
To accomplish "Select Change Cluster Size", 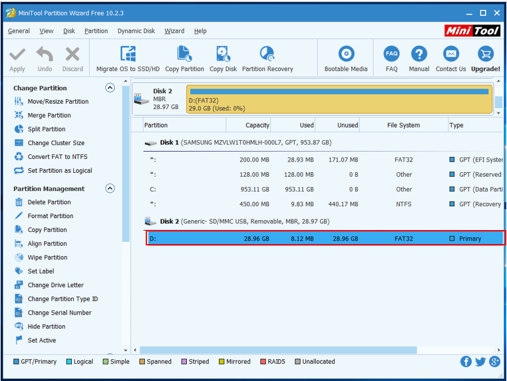I will pos(49,143).
